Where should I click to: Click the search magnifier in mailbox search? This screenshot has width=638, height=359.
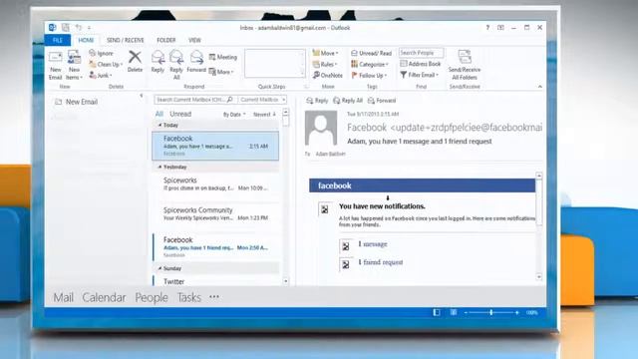coord(230,100)
